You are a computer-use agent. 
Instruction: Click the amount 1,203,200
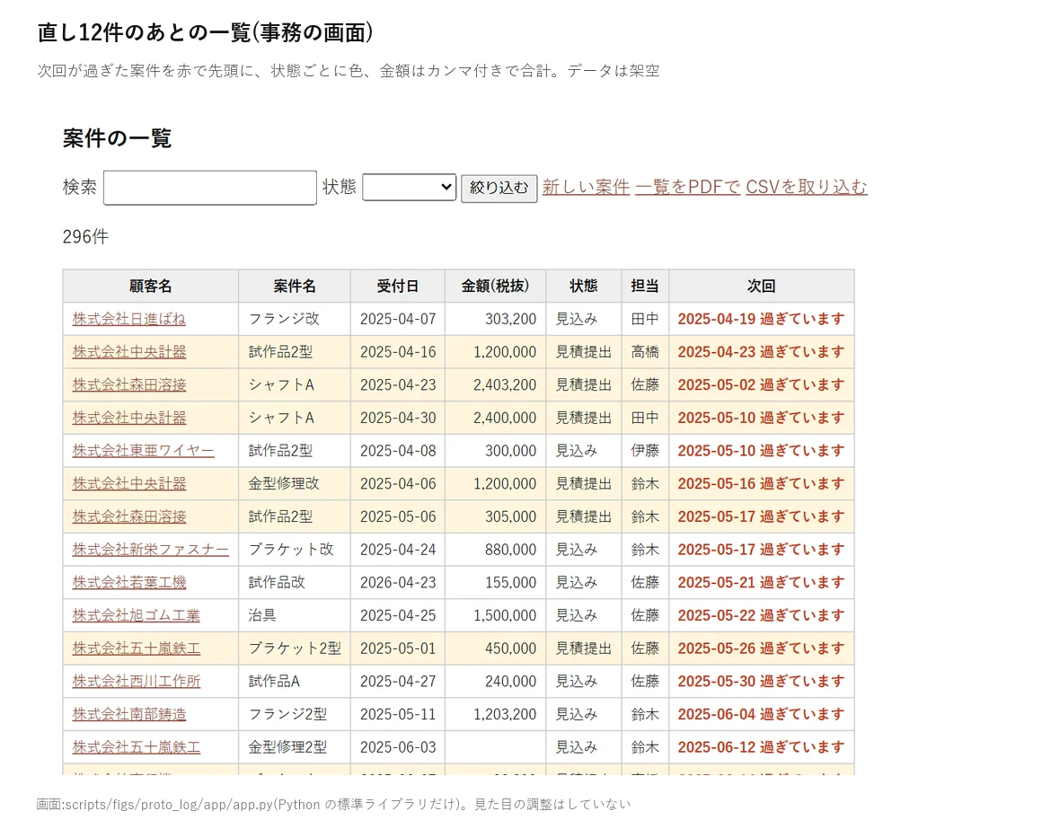pos(504,714)
